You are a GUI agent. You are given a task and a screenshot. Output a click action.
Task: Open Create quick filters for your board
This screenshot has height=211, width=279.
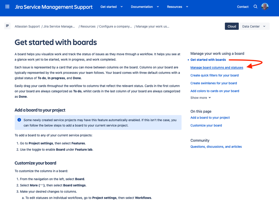[214, 75]
